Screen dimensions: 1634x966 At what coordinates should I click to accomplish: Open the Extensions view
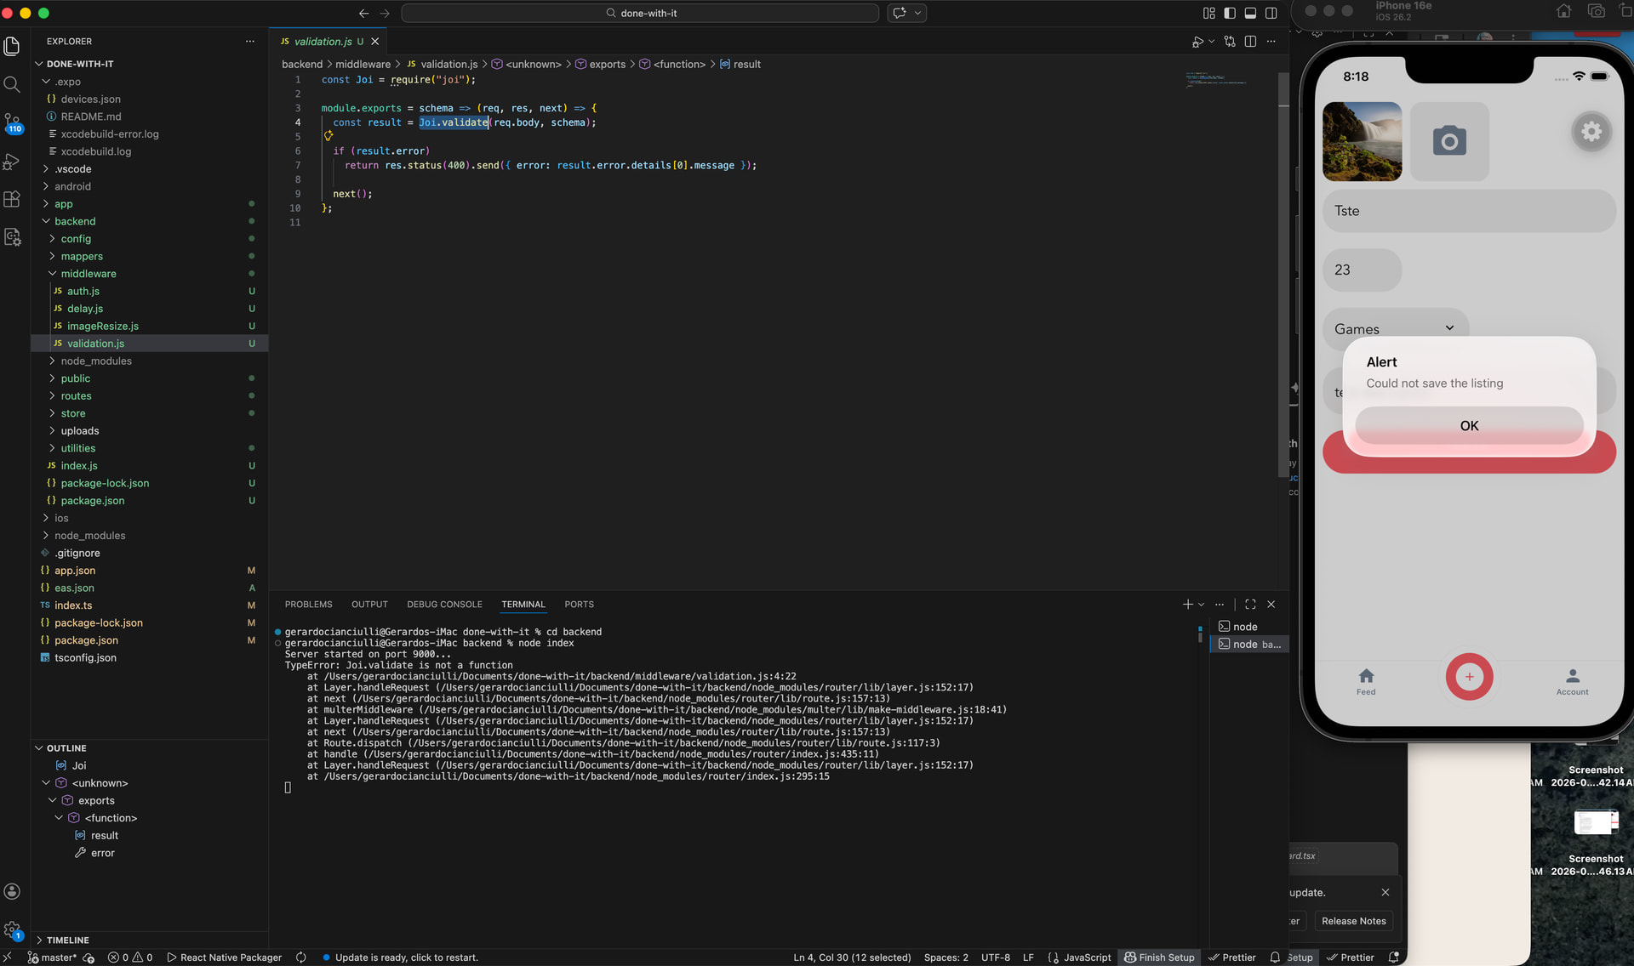12,199
